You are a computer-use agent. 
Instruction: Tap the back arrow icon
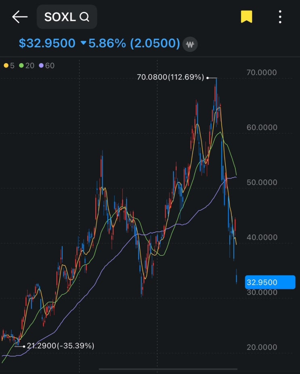coord(20,17)
